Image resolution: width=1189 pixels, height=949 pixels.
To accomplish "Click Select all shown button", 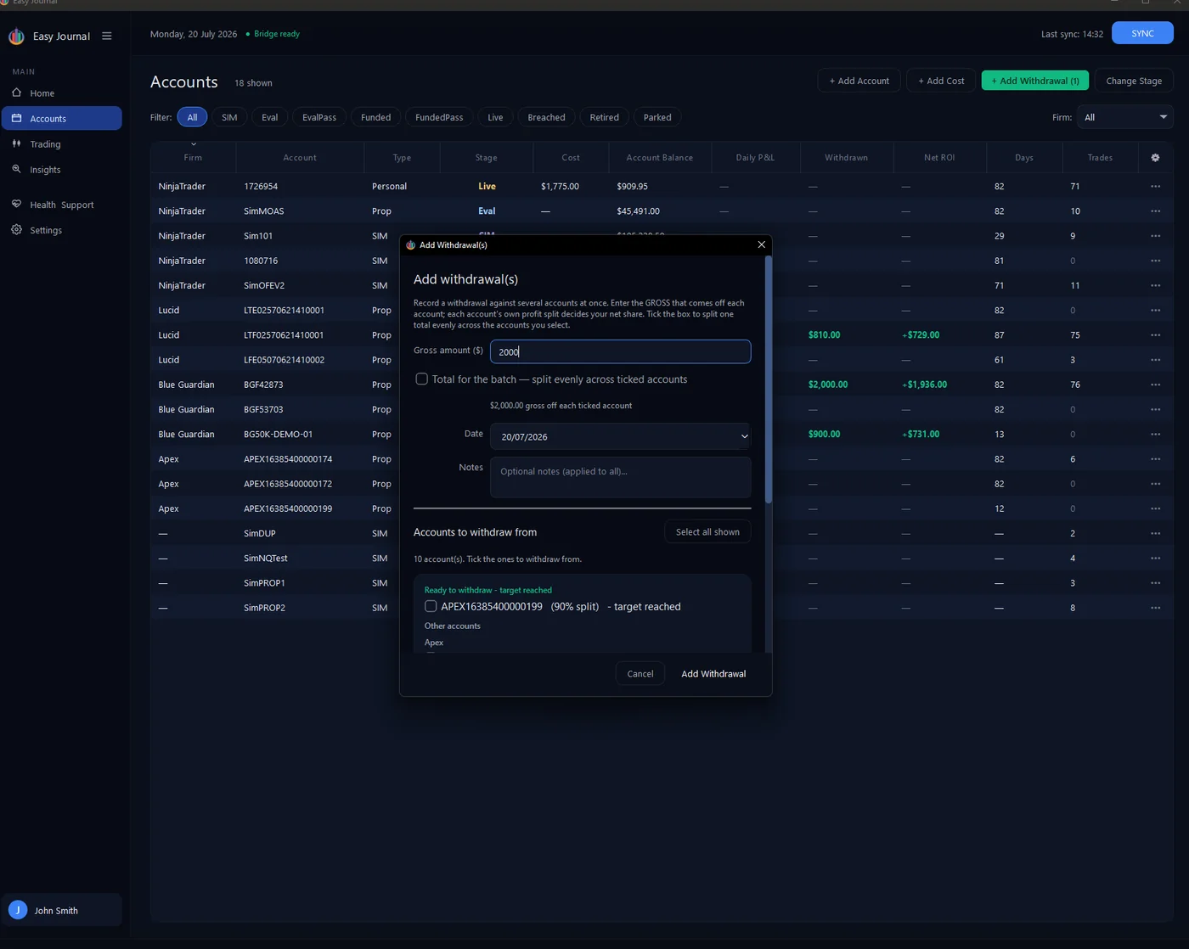I will (707, 532).
